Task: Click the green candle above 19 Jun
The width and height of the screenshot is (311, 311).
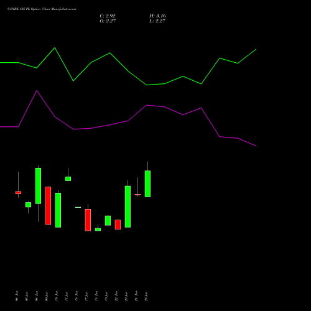Action: point(108,221)
